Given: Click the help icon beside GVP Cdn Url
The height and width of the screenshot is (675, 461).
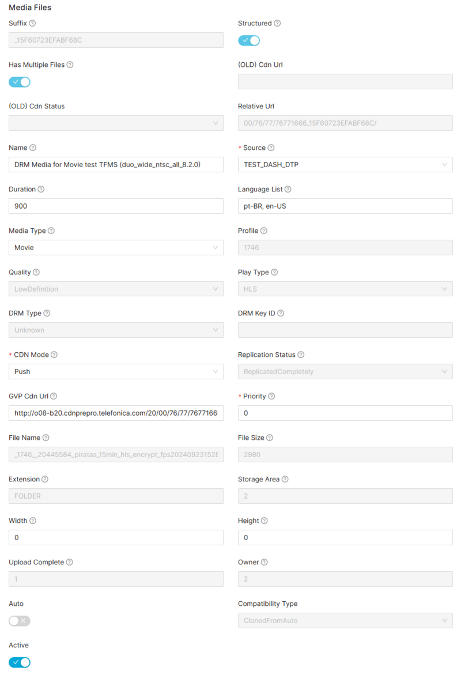Looking at the screenshot, I should [x=54, y=397].
